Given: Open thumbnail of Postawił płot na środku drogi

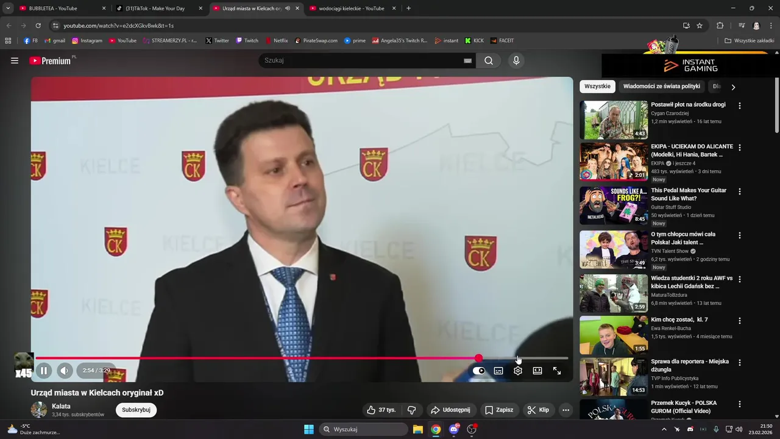Looking at the screenshot, I should click(x=614, y=120).
